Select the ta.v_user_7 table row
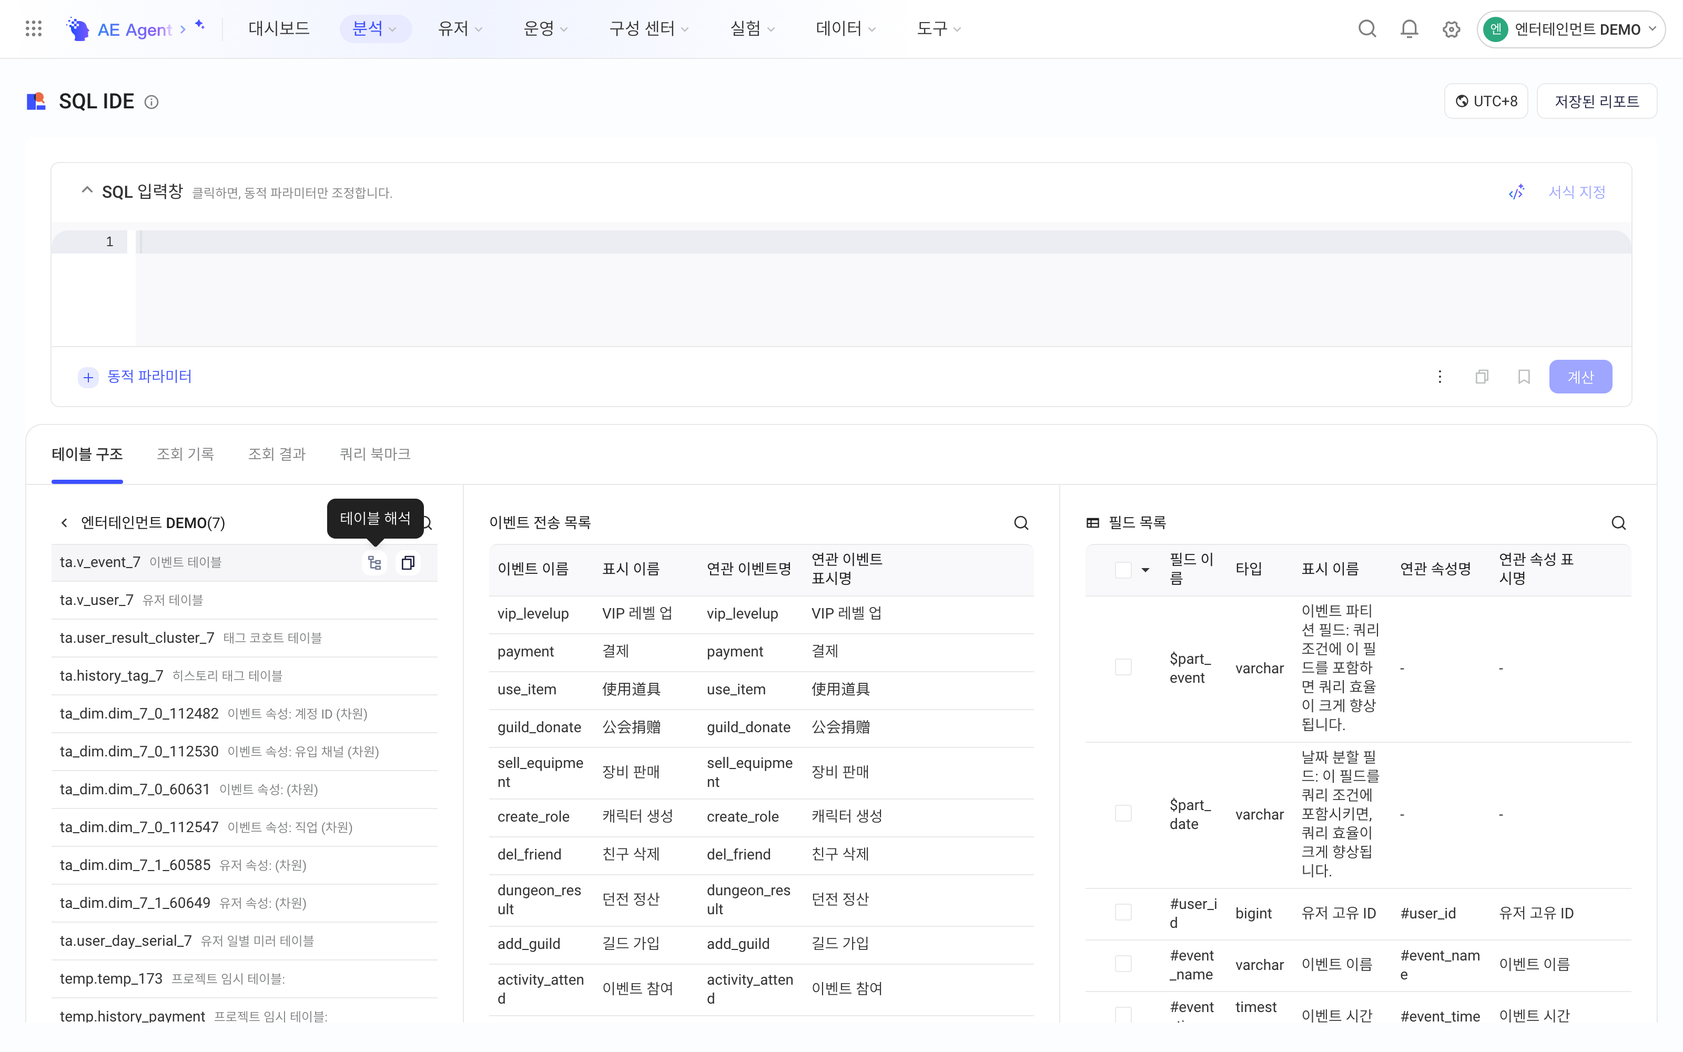 tap(244, 600)
